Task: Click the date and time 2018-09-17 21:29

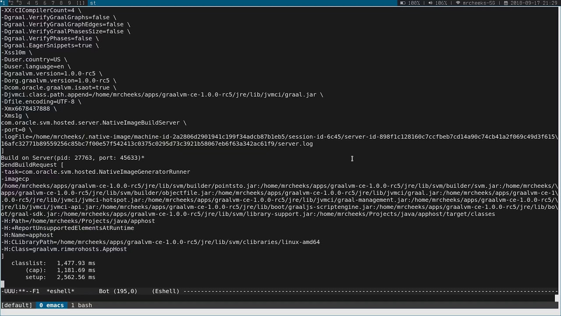Action: pos(534,3)
